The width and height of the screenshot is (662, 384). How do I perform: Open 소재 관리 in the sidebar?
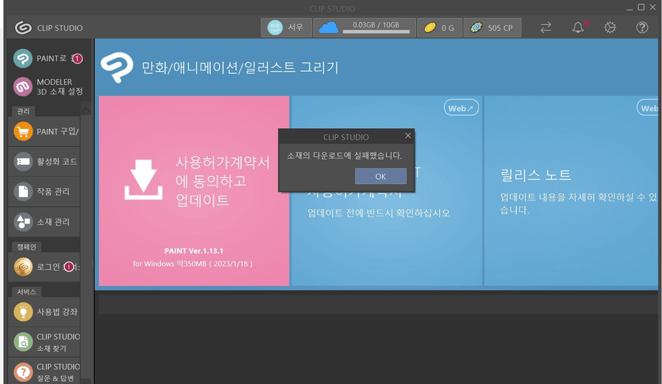pyautogui.click(x=44, y=221)
